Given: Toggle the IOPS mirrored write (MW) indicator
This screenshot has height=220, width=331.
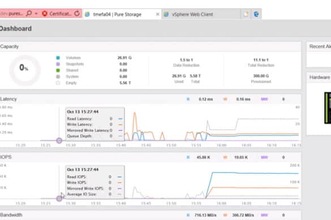Looking at the screenshot, I should click(264, 157).
